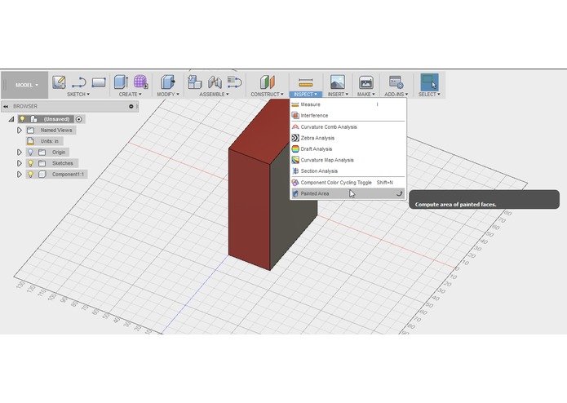
Task: Expand the Named Views tree node
Action: pyautogui.click(x=20, y=130)
